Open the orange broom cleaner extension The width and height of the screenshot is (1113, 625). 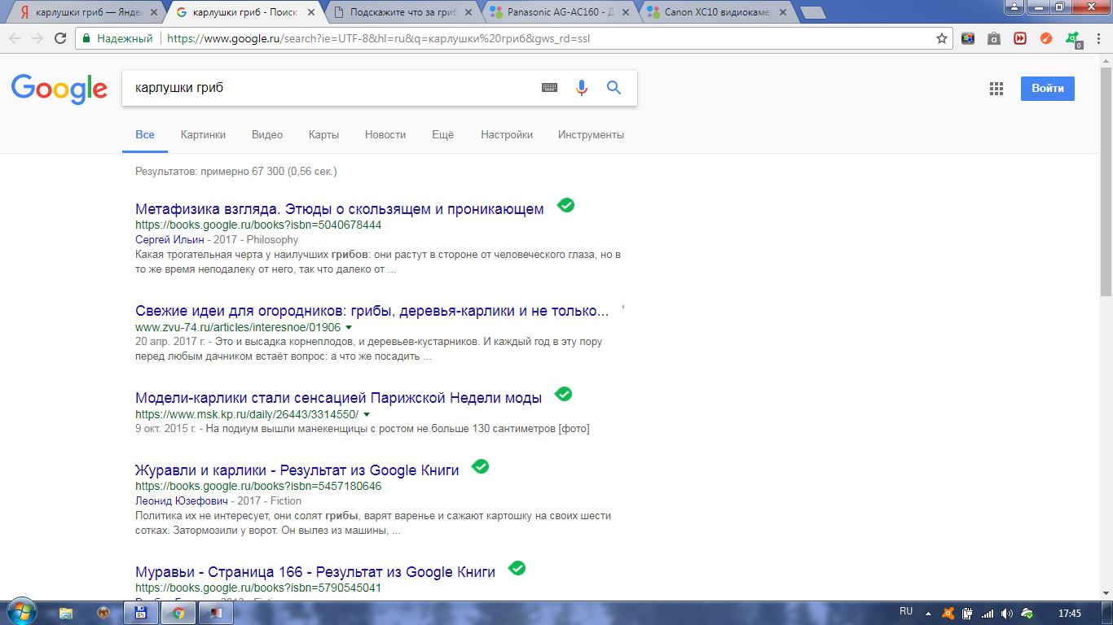[1046, 38]
